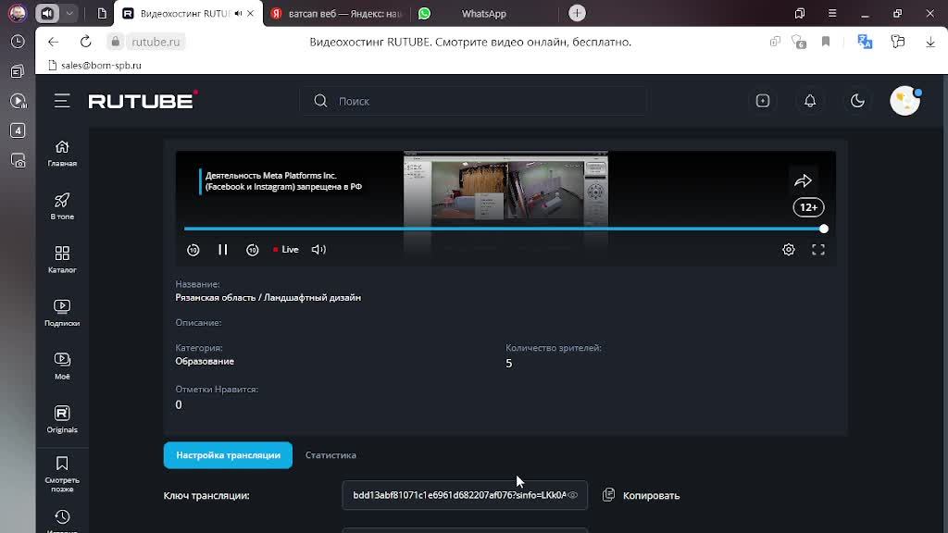Open История clock icon in RUTUBE sidebar
Viewport: 948px width, 533px height.
coord(62,517)
